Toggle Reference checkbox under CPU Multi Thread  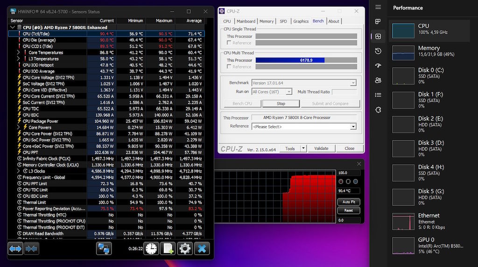click(x=229, y=67)
